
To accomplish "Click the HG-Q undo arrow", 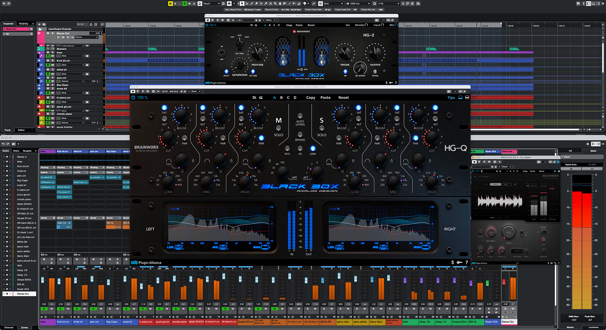I will [254, 98].
